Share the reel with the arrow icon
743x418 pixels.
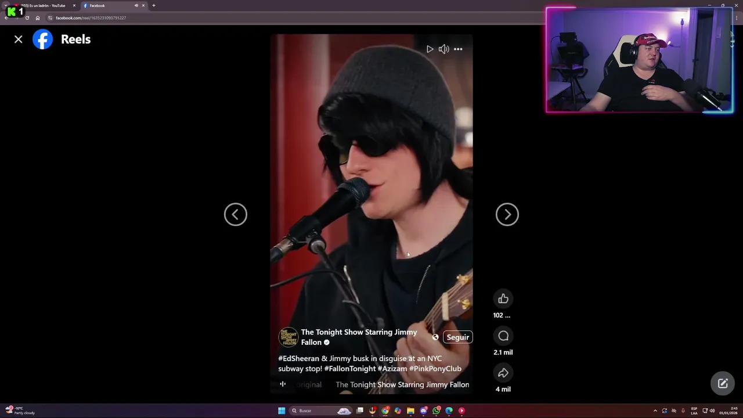click(503, 373)
